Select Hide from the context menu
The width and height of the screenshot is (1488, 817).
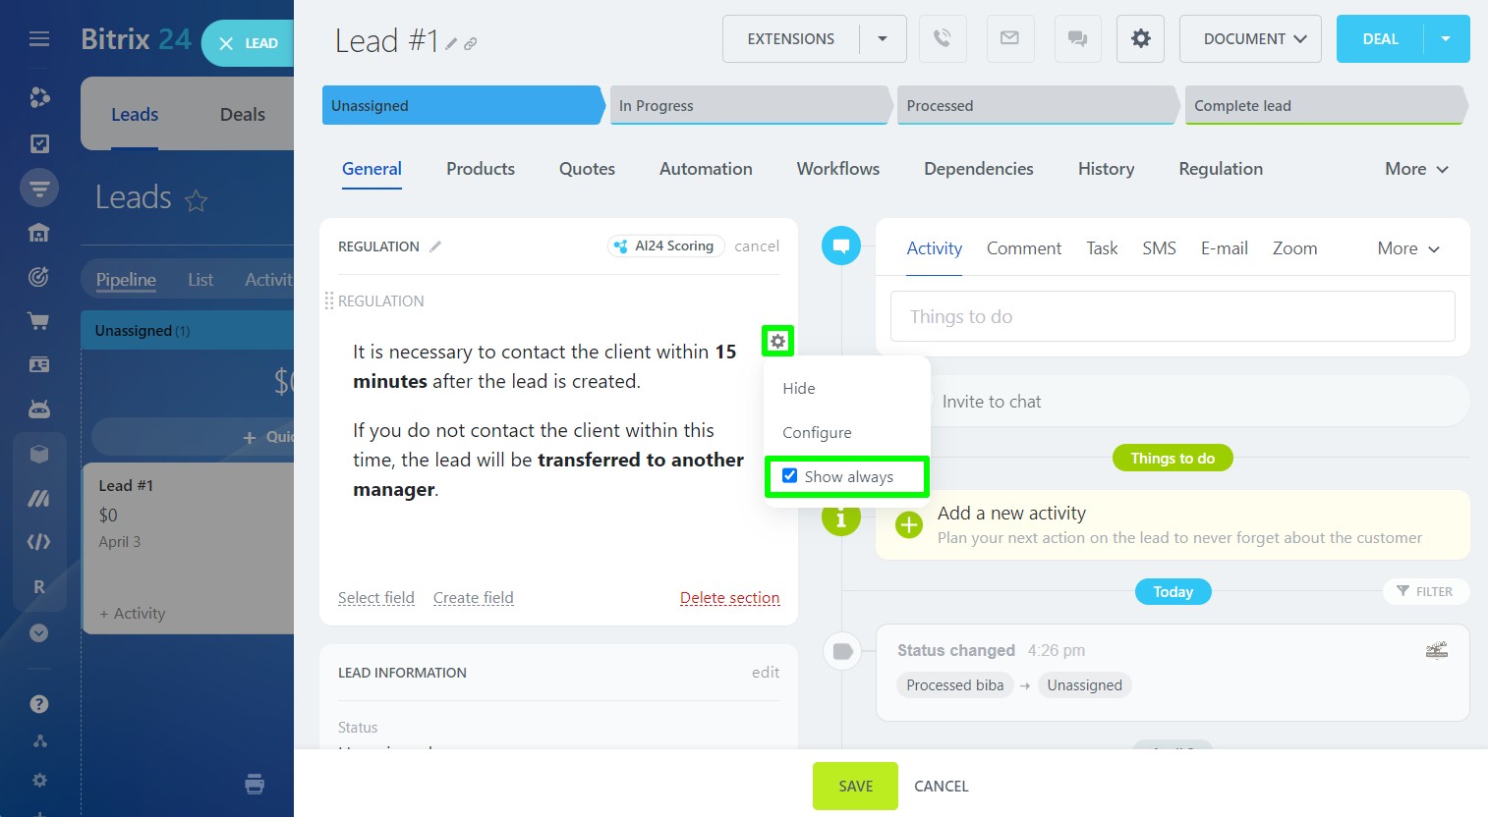799,389
